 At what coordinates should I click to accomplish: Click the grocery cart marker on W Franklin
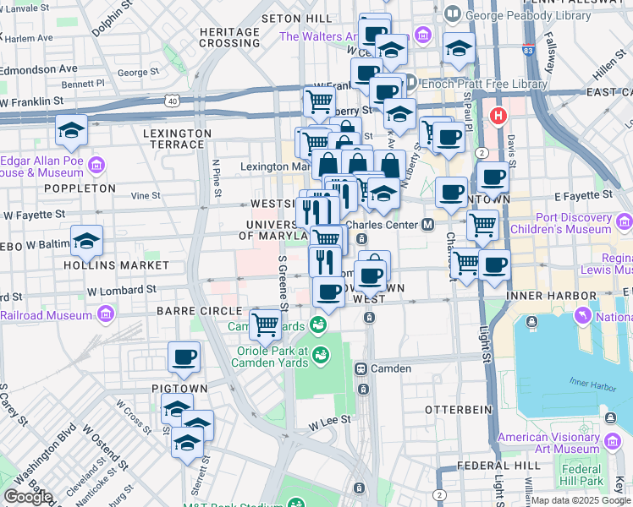319,103
